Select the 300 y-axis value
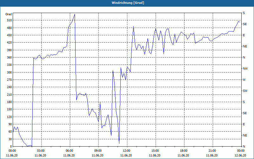This screenshot has height=159, width=254. pyautogui.click(x=9, y=73)
